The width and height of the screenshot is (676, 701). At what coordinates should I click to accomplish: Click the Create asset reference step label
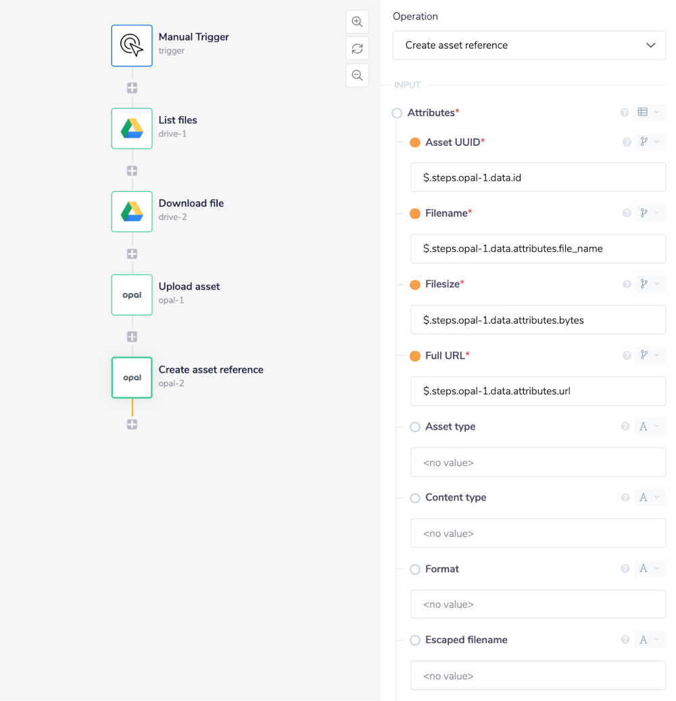[x=211, y=369]
